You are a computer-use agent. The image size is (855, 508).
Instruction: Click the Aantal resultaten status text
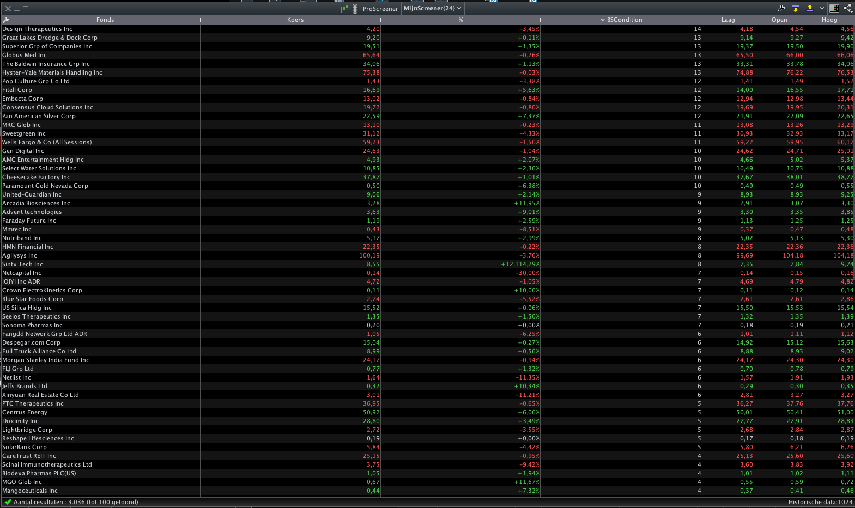pos(76,502)
